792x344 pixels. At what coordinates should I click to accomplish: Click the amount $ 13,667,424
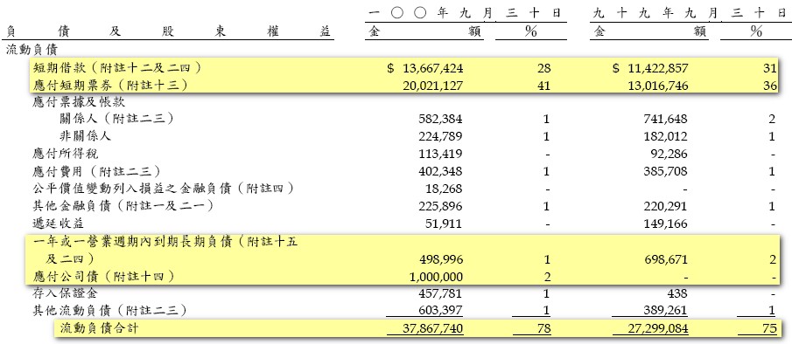424,68
